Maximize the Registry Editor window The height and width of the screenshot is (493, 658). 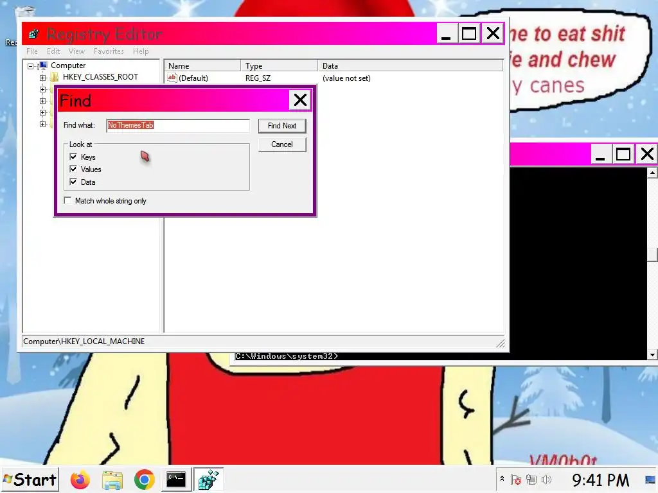pos(469,33)
